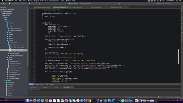Click Errors button in bottom bar

point(160,97)
